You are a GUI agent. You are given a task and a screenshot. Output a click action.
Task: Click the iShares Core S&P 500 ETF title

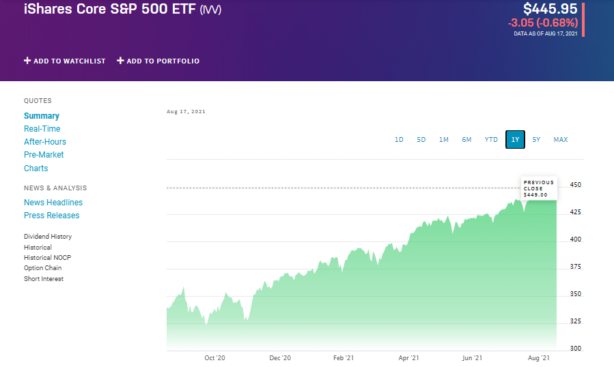(110, 9)
